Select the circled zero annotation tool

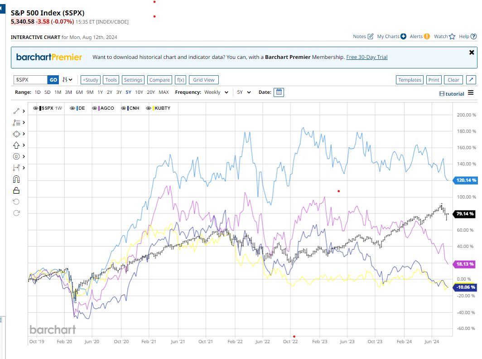[x=16, y=156]
